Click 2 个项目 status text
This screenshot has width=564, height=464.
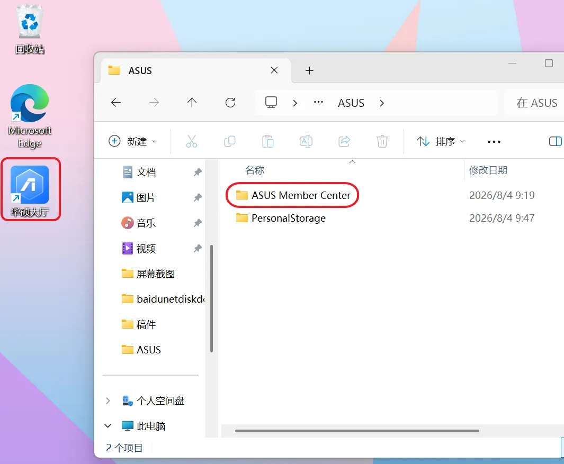tap(124, 448)
